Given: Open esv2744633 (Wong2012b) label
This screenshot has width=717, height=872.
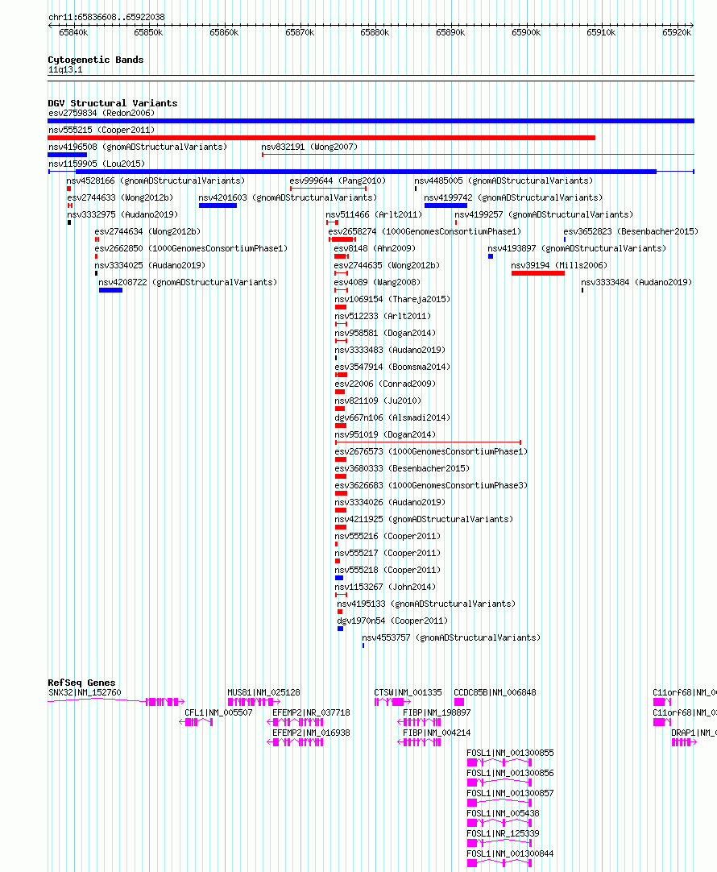Looking at the screenshot, I should point(120,197).
